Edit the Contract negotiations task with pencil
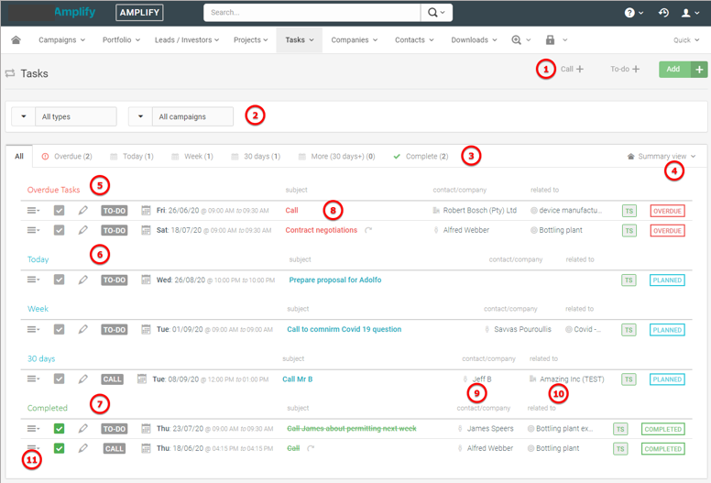Screen dimensions: 711x483 (x=82, y=230)
